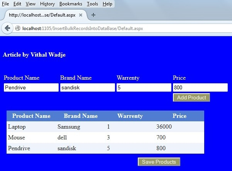Click the Warrenty field containing 5

pos(144,87)
